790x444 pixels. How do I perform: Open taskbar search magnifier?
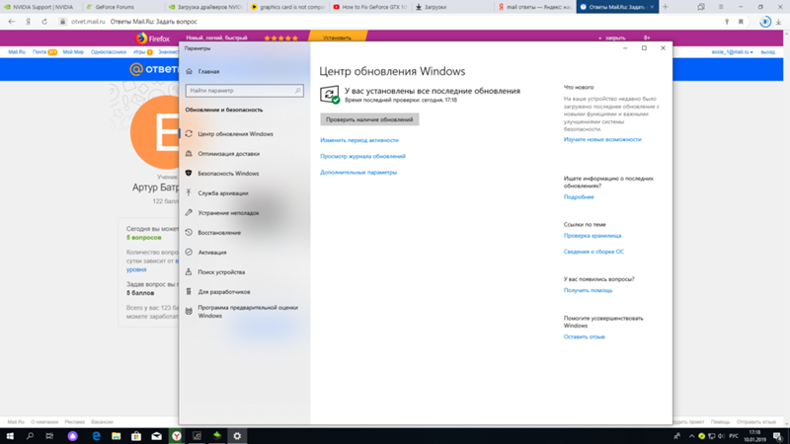pyautogui.click(x=30, y=436)
